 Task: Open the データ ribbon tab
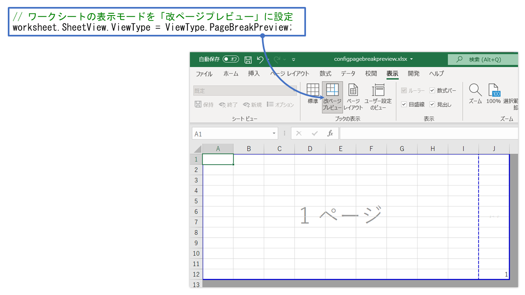click(348, 74)
